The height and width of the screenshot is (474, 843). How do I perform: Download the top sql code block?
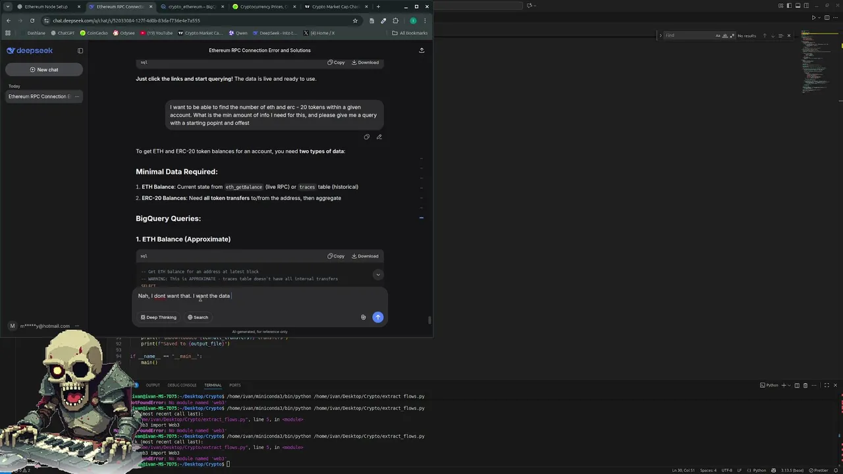coord(365,63)
